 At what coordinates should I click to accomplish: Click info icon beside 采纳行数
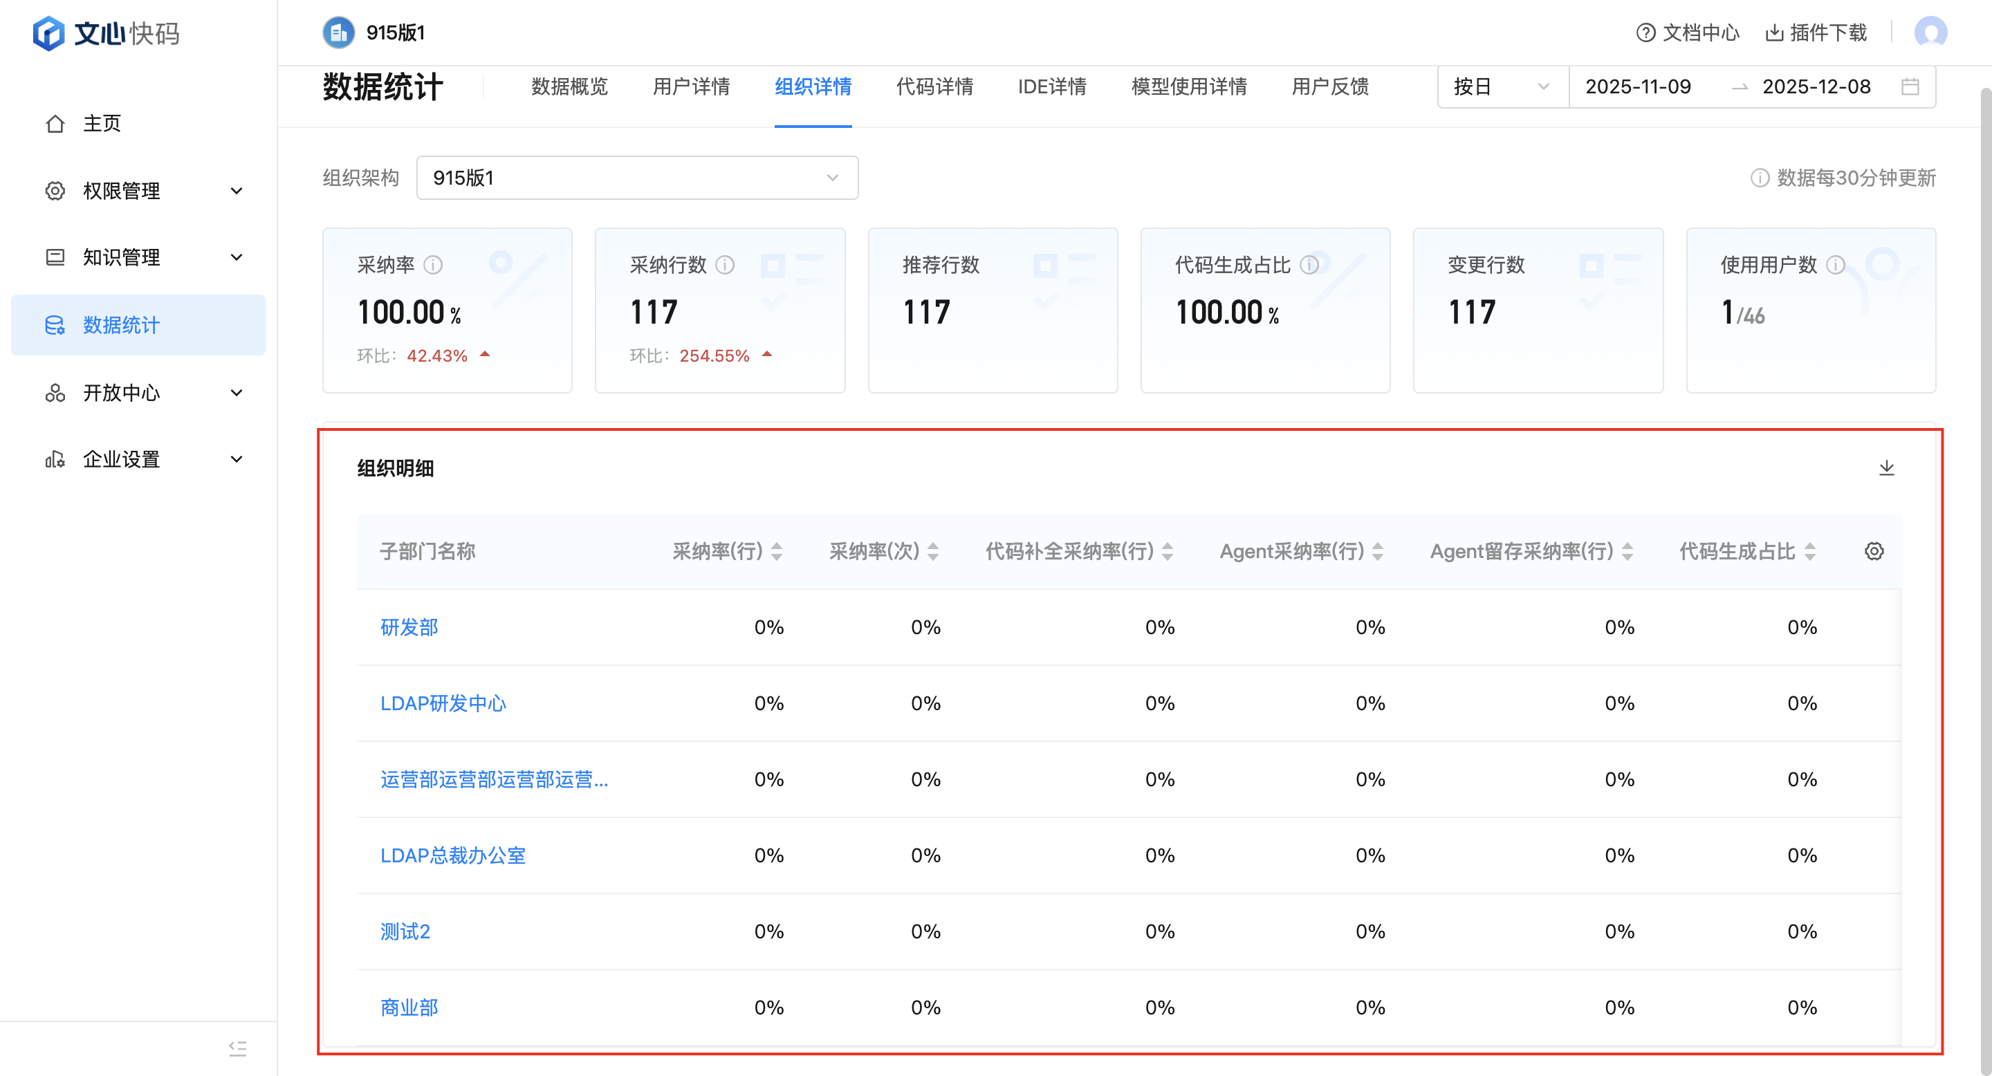[725, 265]
